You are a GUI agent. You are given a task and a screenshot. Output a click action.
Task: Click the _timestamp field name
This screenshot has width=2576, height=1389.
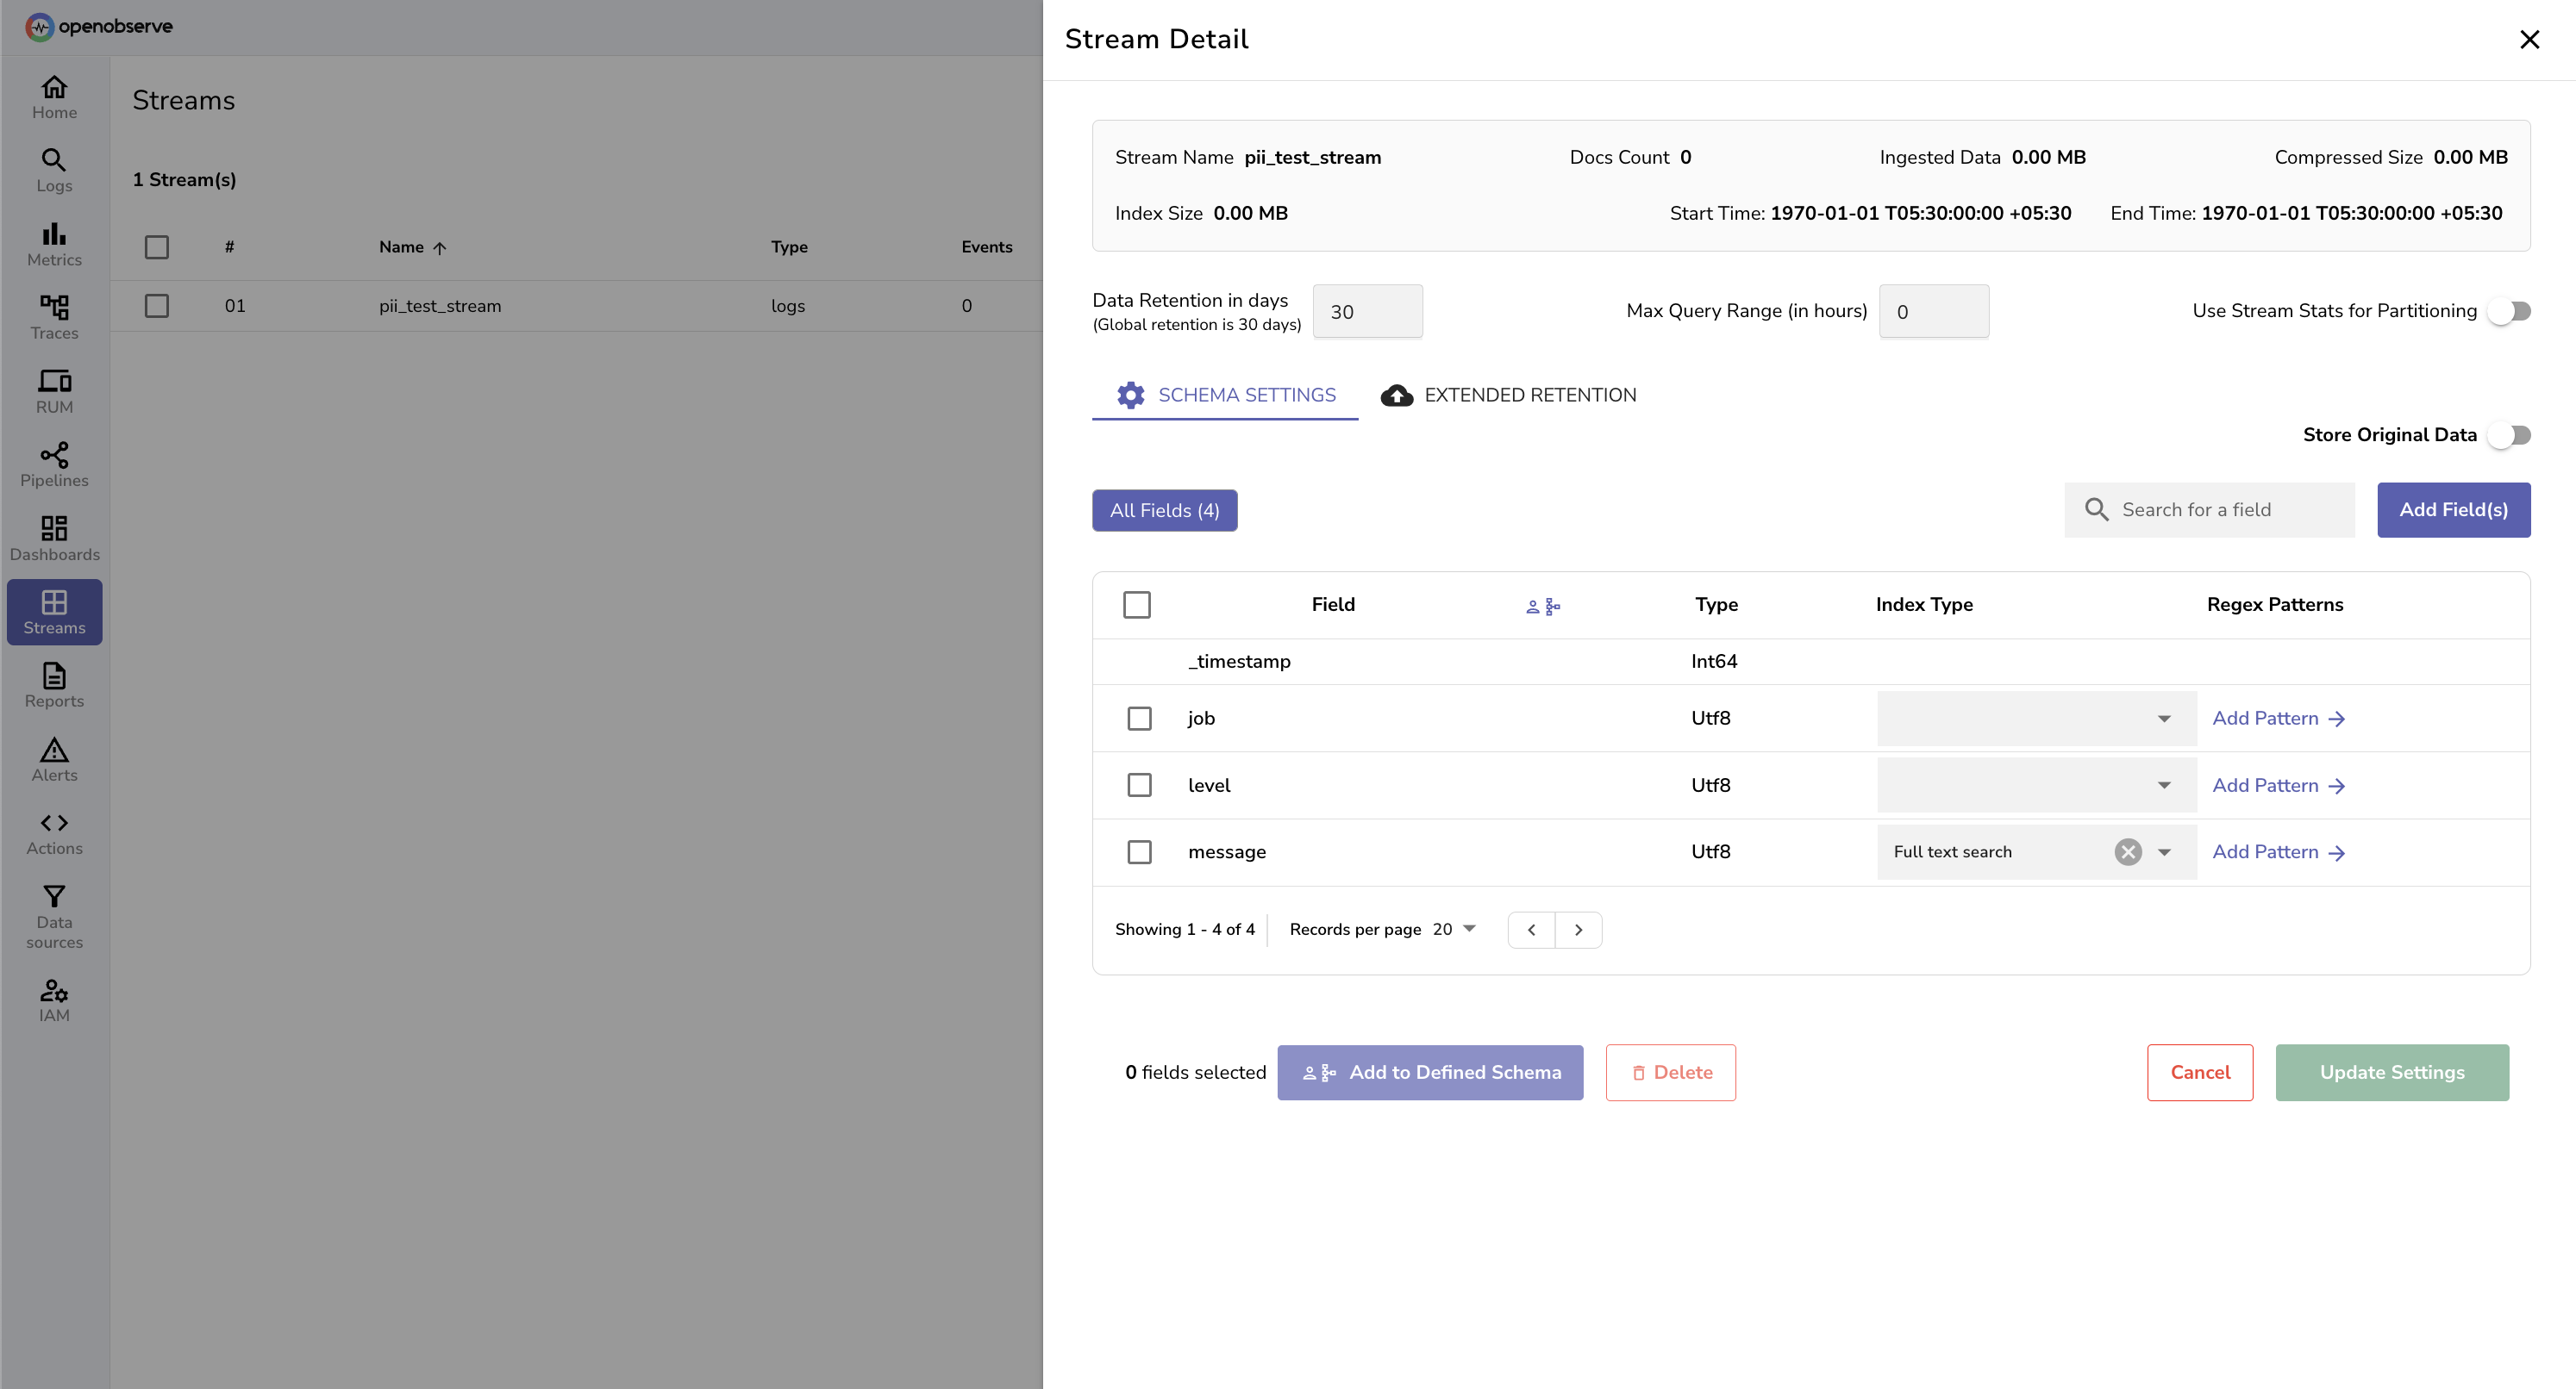[1239, 662]
